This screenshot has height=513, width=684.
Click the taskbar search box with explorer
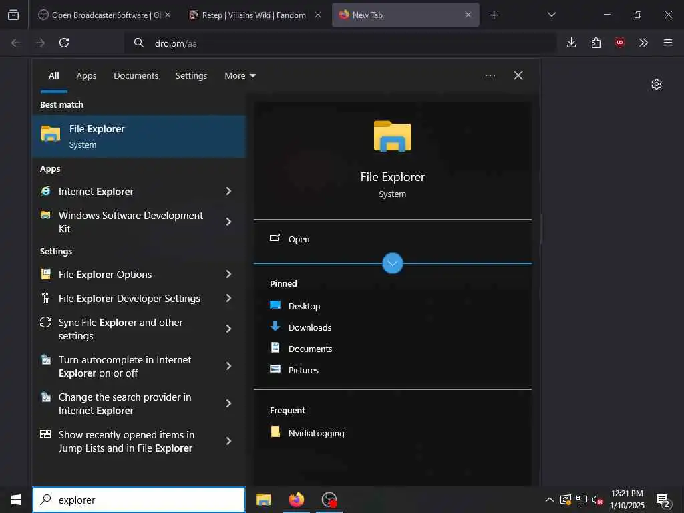[x=139, y=500]
